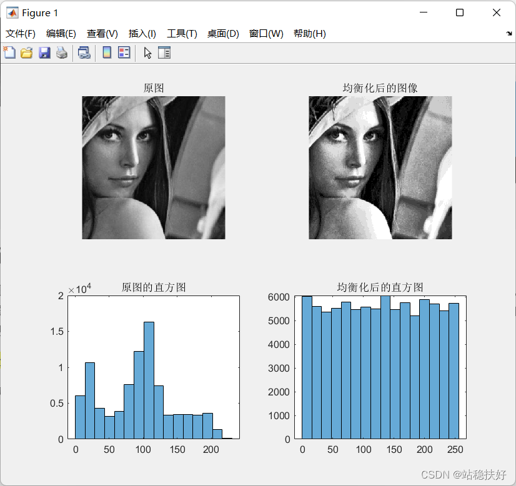
Task: Minimize the Figure 1 window
Action: tap(424, 12)
